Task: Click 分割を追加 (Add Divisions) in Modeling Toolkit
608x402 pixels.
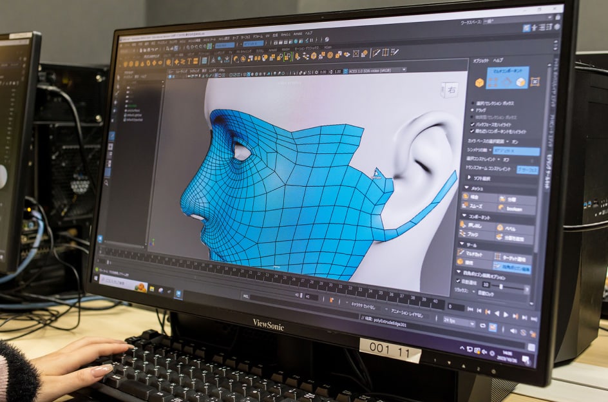Action: point(515,238)
